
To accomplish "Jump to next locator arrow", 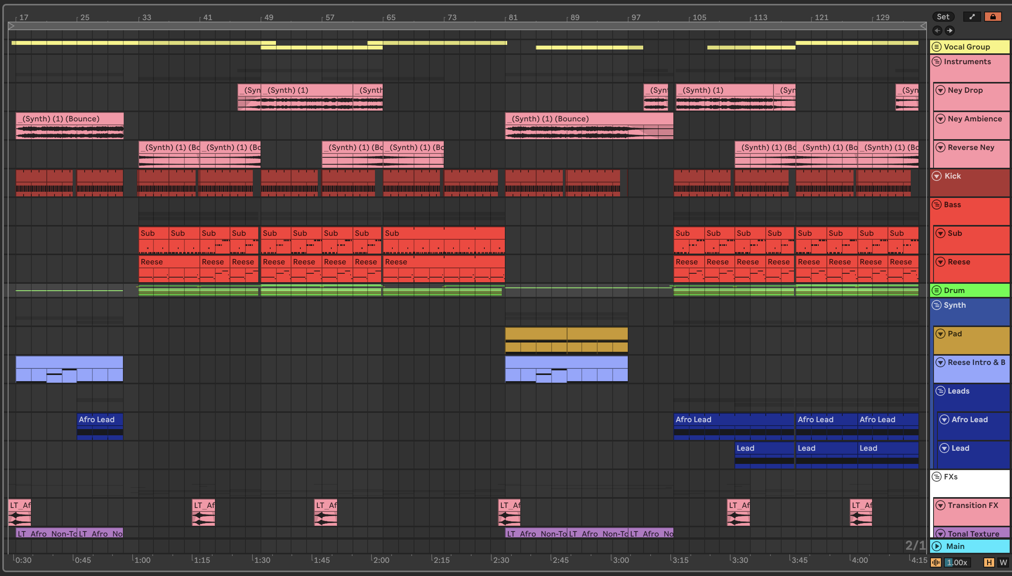I will [x=949, y=31].
